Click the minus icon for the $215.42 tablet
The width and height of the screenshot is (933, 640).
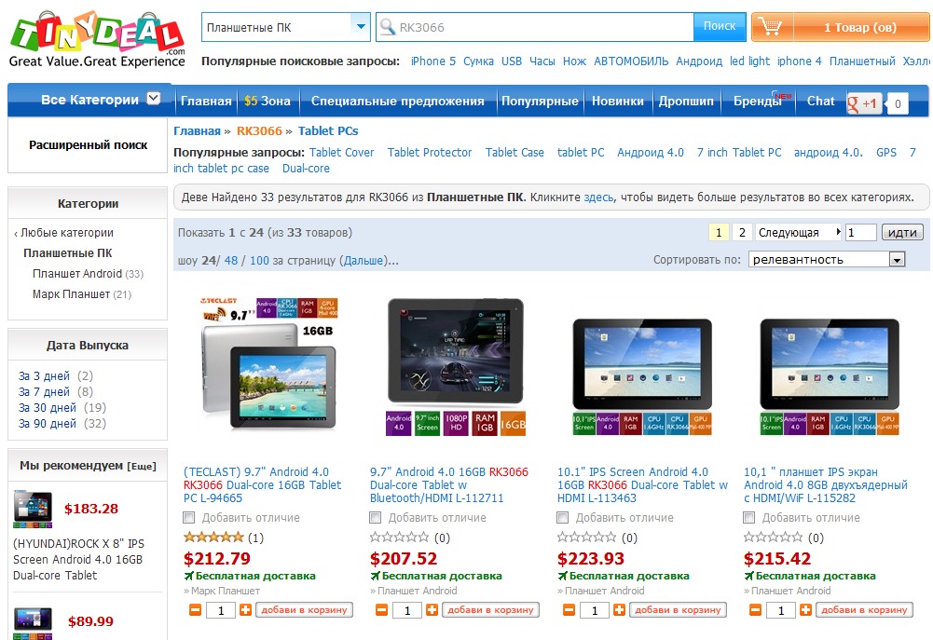click(756, 609)
